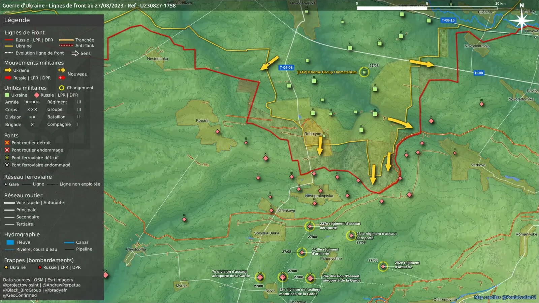Click the Pshenychne town label
539x303 pixels.
(x=331, y=259)
